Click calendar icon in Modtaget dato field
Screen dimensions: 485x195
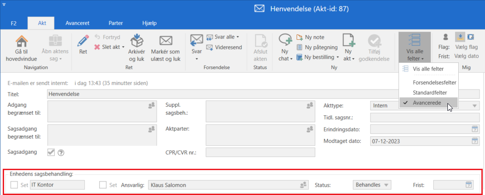[475, 141]
